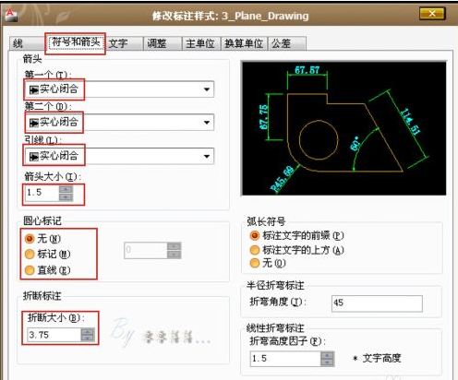The height and width of the screenshot is (380, 458).
Task: Click the arrowhead icon in 引线 combo box
Action: (33, 157)
